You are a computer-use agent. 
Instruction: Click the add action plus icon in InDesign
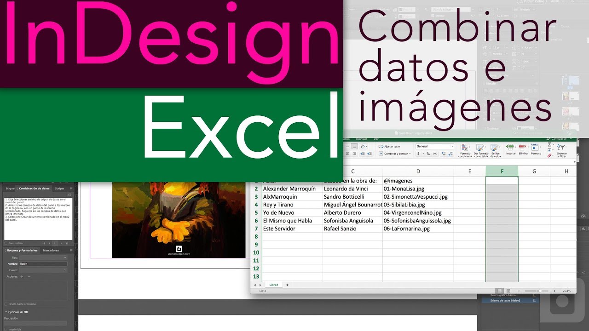tap(22, 277)
